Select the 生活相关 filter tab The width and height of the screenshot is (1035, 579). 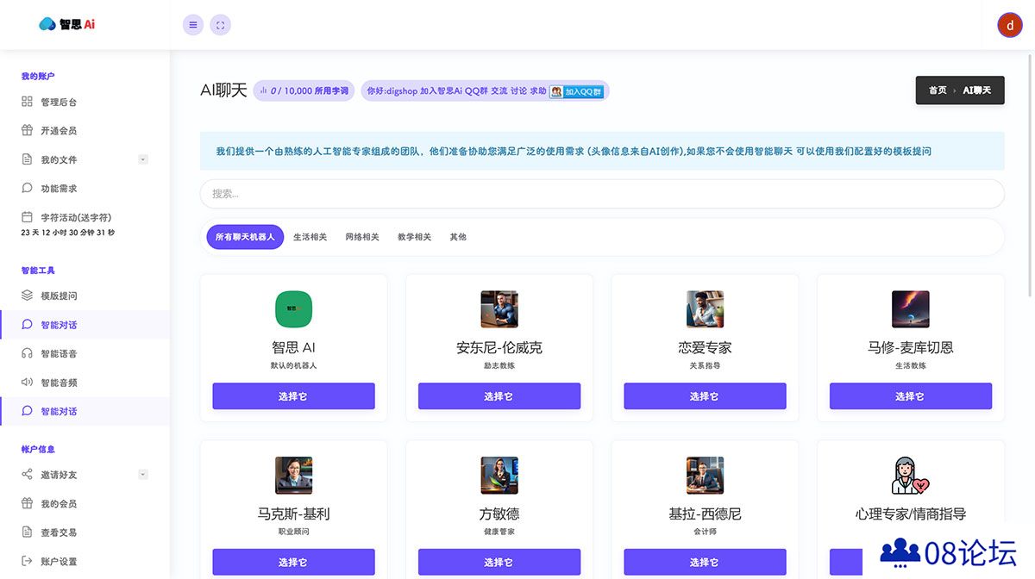pyautogui.click(x=310, y=237)
